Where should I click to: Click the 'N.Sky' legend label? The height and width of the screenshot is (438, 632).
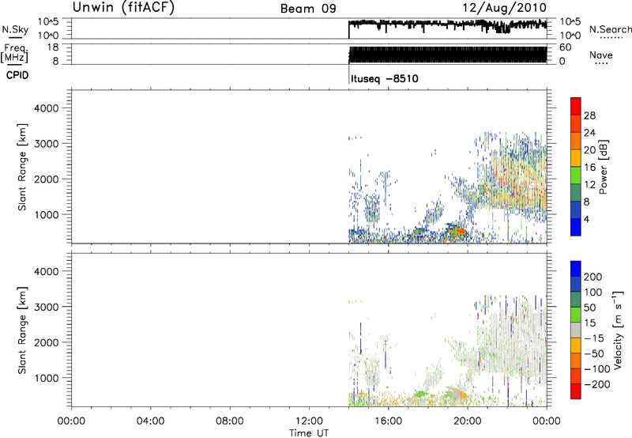tap(15, 29)
